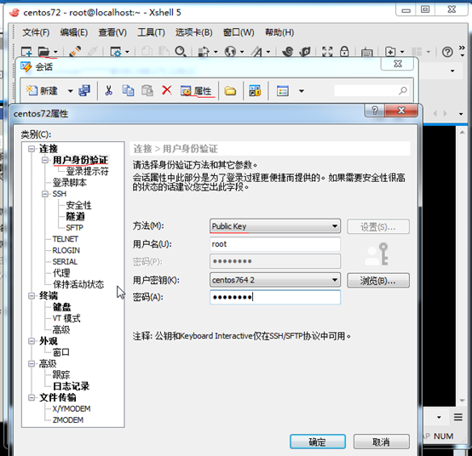The width and height of the screenshot is (472, 456).
Task: Click the new session icon in Xshell toolbar
Action: coord(26,51)
